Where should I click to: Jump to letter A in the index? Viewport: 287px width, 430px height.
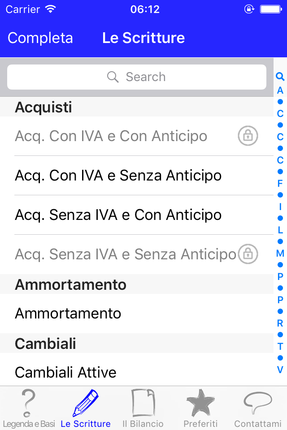[x=280, y=90]
